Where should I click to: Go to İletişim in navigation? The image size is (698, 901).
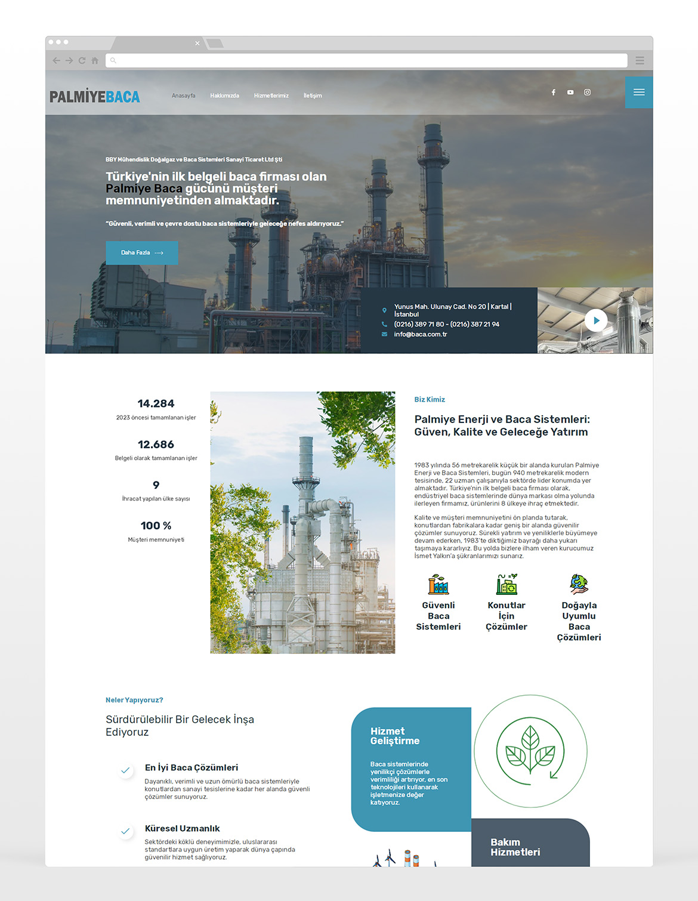coord(313,95)
